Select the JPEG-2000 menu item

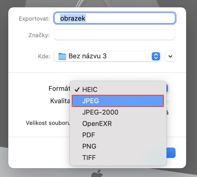coord(100,112)
